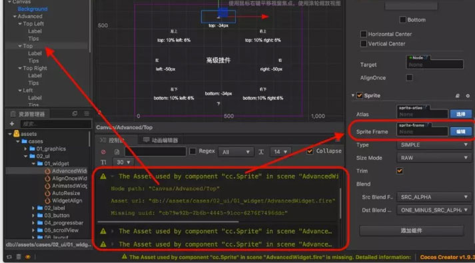Click the Atlas 选择 button

click(460, 114)
